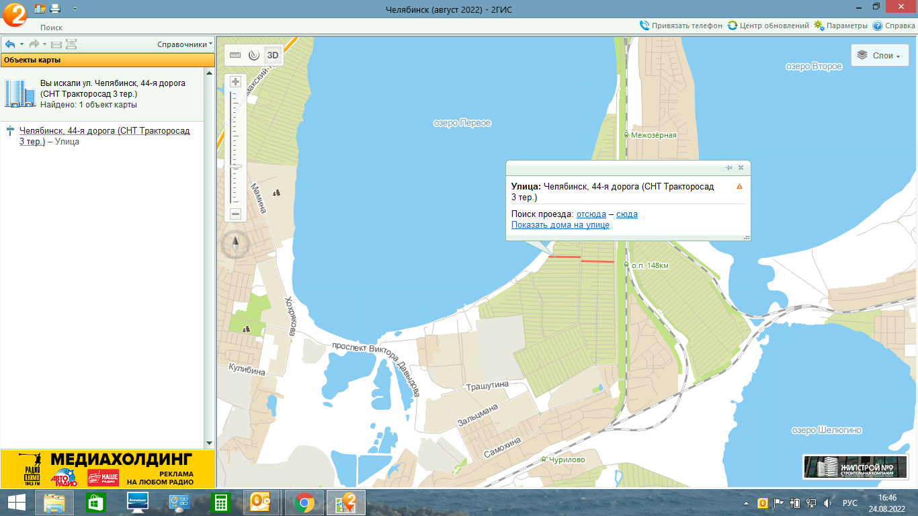The width and height of the screenshot is (918, 516).
Task: Click the Хохрякова street label
Action: tap(290, 316)
